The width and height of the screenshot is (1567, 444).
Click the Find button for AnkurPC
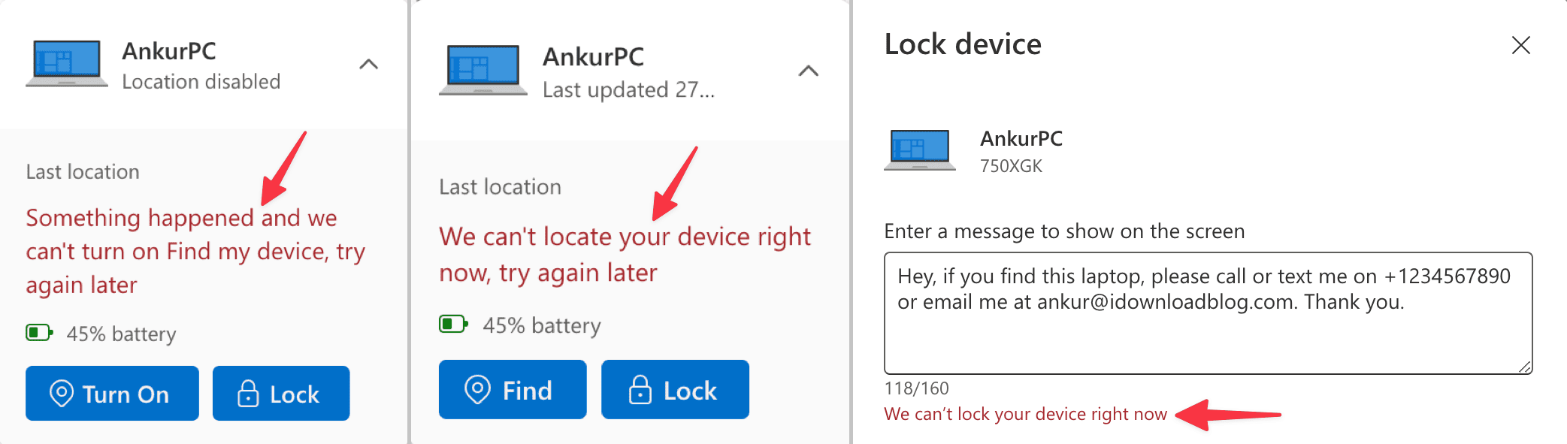click(512, 389)
